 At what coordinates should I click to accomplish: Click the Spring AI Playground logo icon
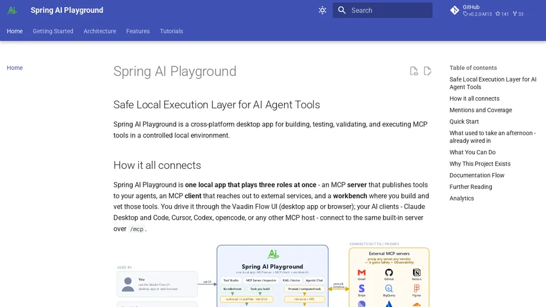[12, 10]
